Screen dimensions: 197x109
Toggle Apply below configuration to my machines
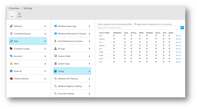tap(135, 24)
